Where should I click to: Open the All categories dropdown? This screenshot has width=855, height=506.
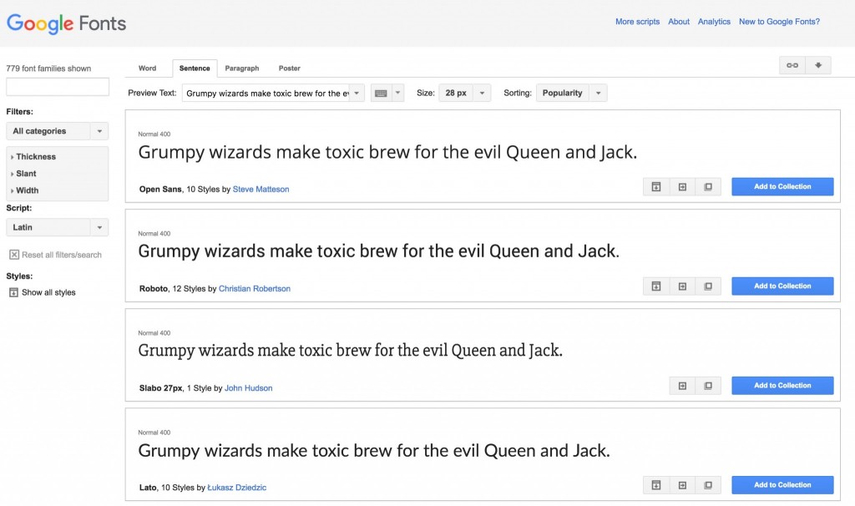pos(58,131)
